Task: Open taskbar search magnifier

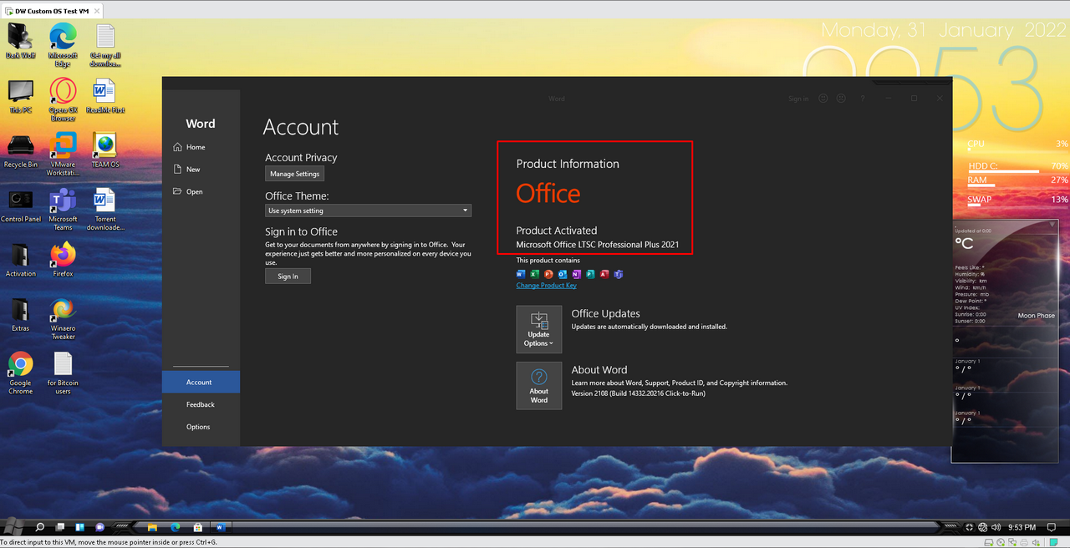Action: (x=39, y=528)
